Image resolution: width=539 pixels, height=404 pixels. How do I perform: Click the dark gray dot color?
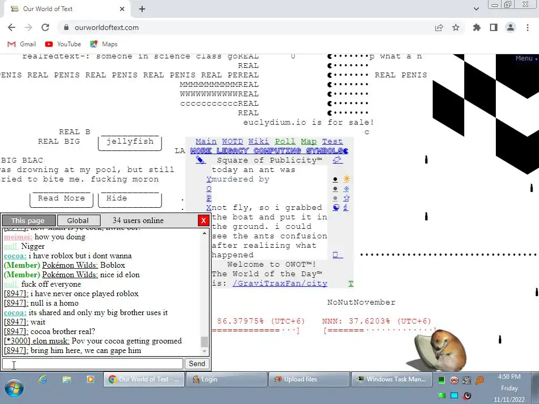point(335,189)
